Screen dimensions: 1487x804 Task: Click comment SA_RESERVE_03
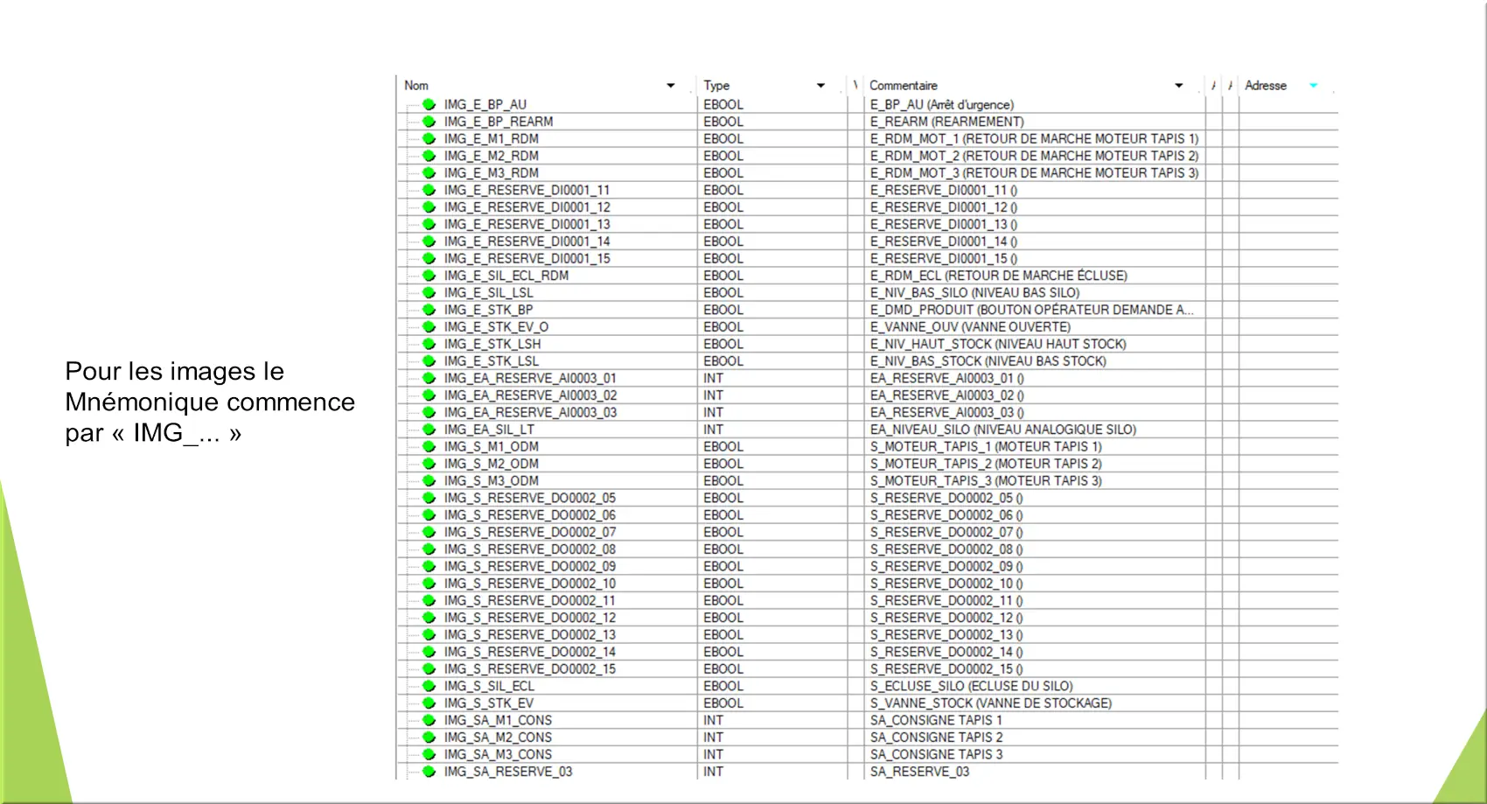(919, 772)
